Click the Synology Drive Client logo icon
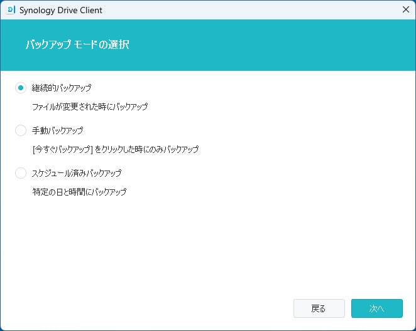Viewport: 416px width, 331px height. [10, 10]
